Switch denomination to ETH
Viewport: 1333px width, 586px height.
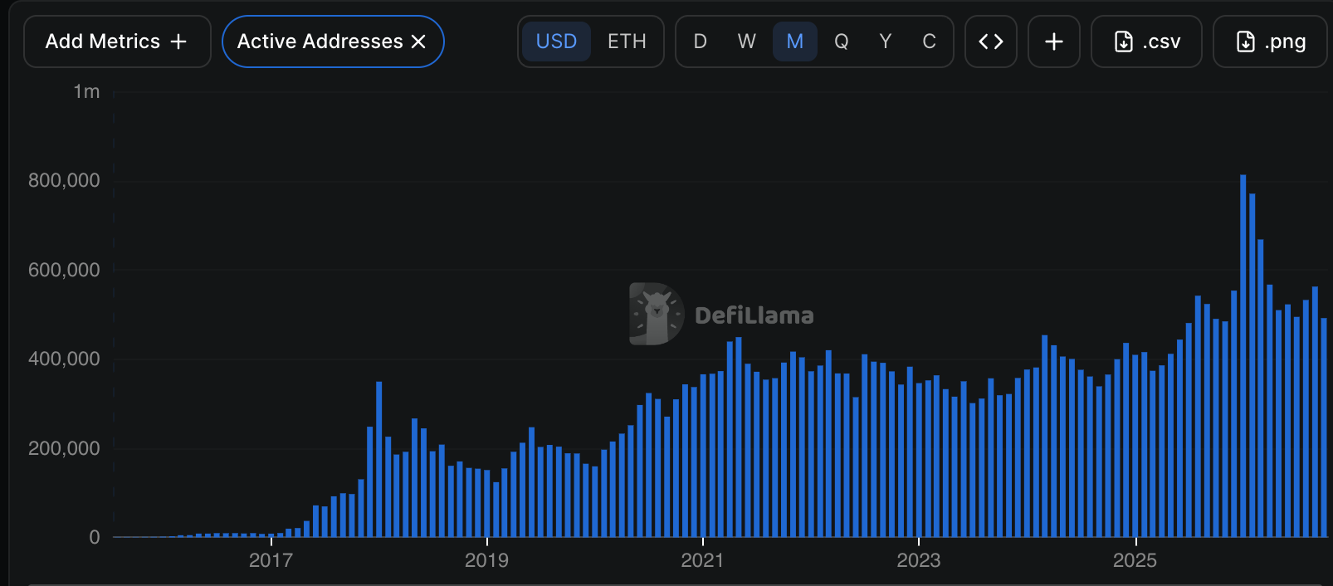pos(627,42)
